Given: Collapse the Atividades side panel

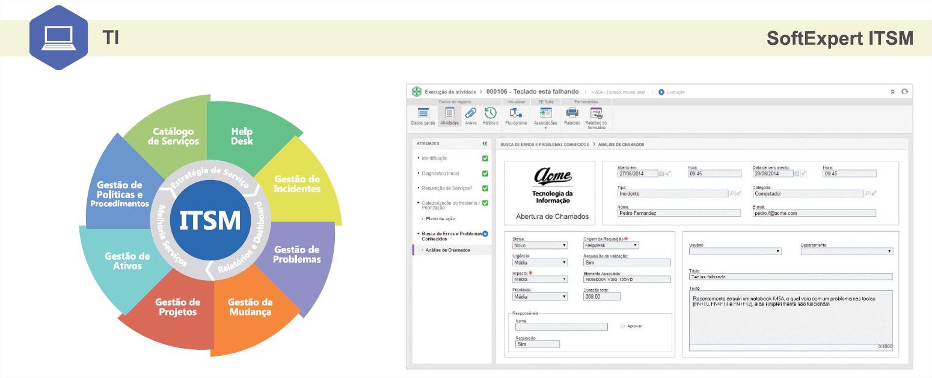Looking at the screenshot, I should [485, 144].
